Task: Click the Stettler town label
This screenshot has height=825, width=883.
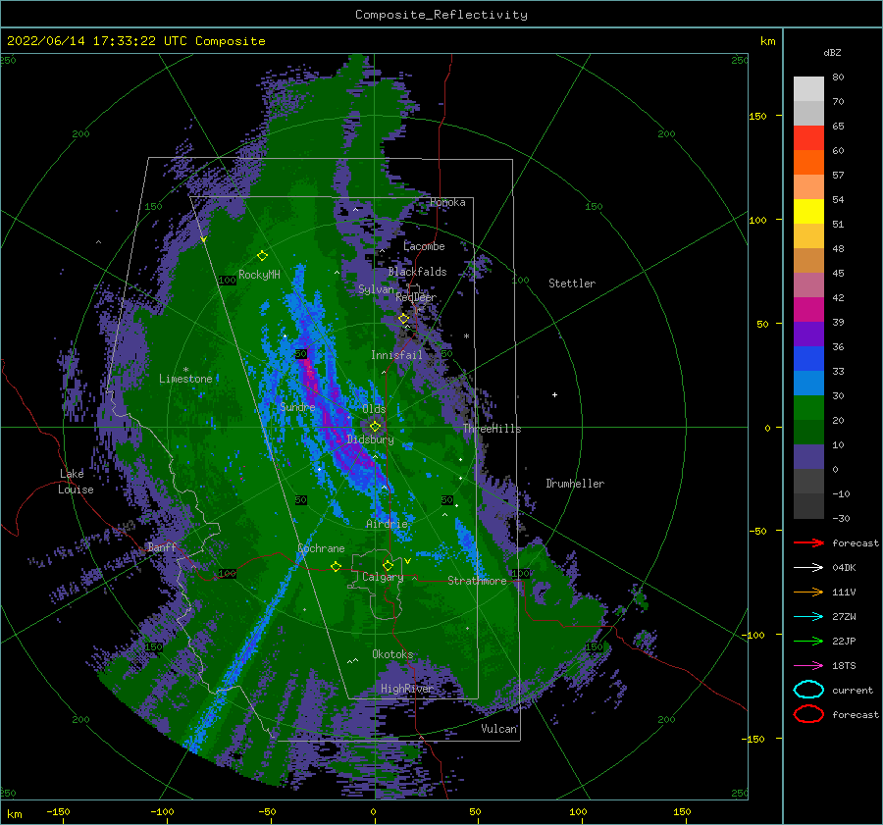Action: 572,284
